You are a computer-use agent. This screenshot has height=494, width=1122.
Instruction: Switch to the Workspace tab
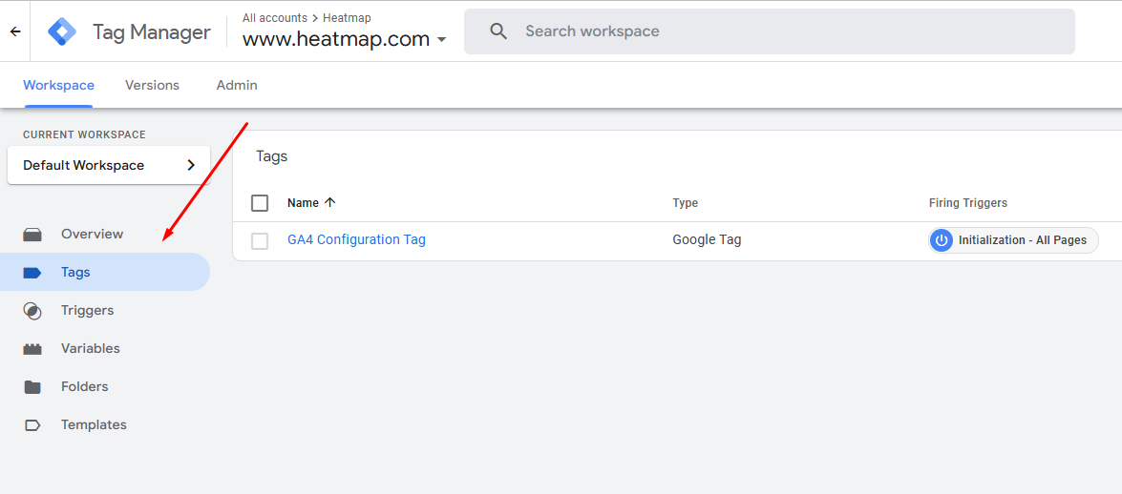58,85
